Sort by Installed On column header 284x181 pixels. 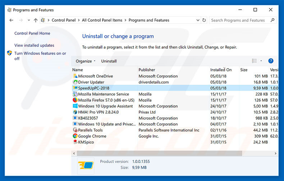click(x=221, y=70)
